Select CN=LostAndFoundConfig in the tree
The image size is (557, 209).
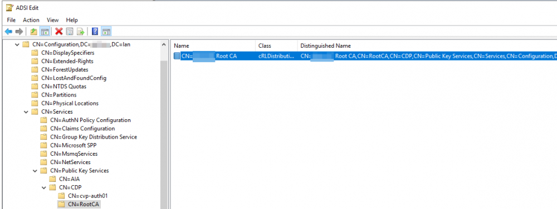coord(74,78)
